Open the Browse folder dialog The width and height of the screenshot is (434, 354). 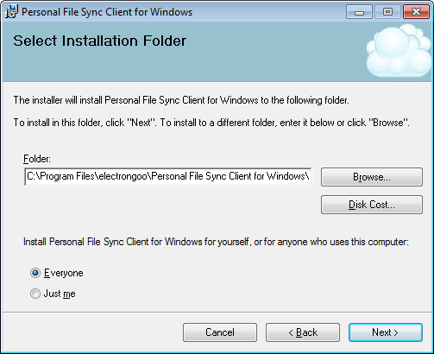(372, 177)
